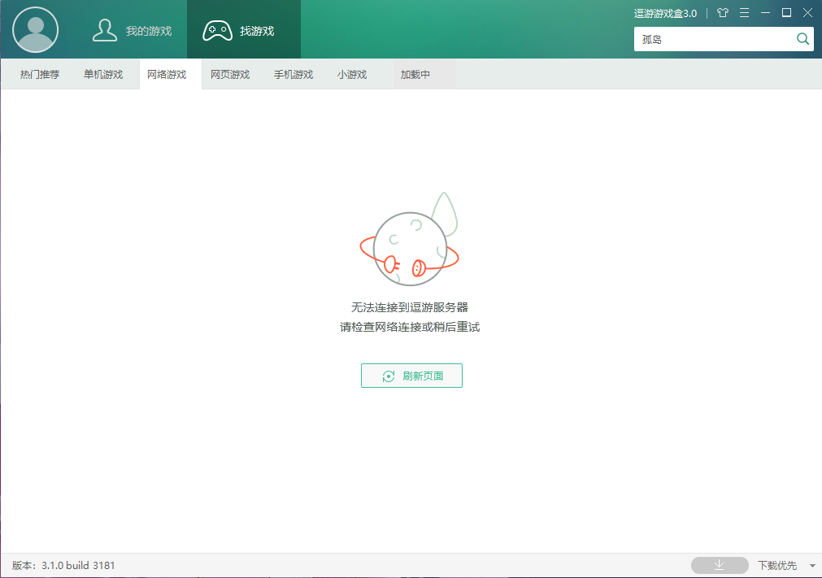Image resolution: width=822 pixels, height=578 pixels.
Task: Click the version 3.1.0 build 3181 text
Action: point(63,566)
